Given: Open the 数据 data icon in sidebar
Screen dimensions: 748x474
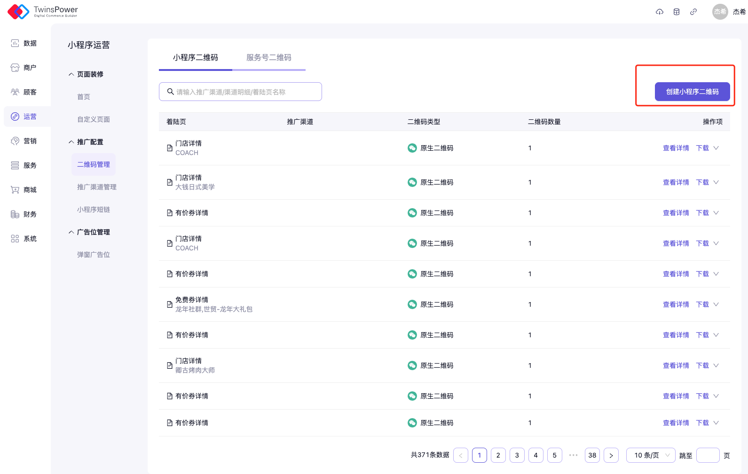Looking at the screenshot, I should pyautogui.click(x=15, y=43).
